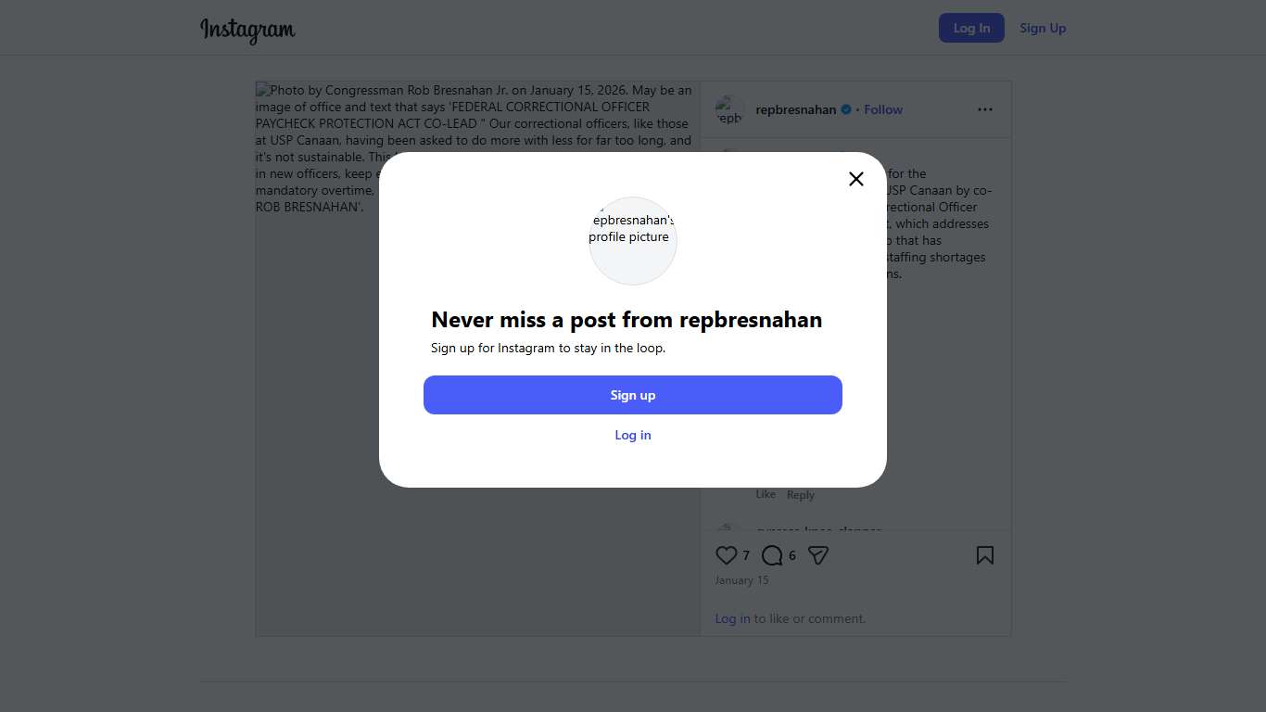Click the Log in link under Sign up
Image resolution: width=1266 pixels, height=712 pixels.
pyautogui.click(x=633, y=435)
